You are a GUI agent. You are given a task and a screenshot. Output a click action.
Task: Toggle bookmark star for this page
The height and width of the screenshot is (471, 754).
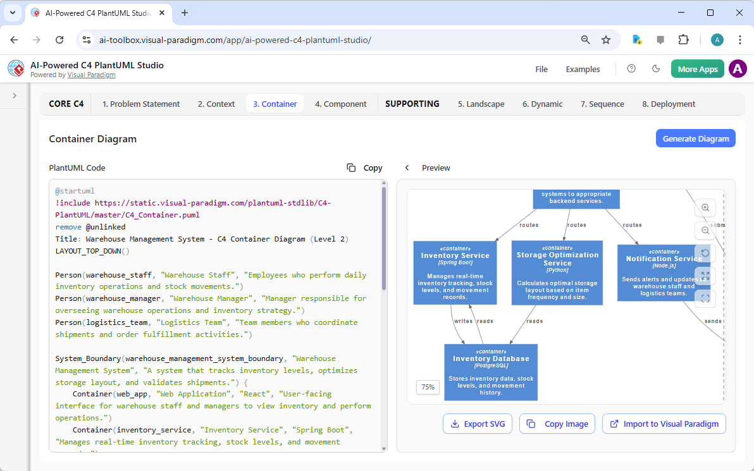tap(606, 39)
